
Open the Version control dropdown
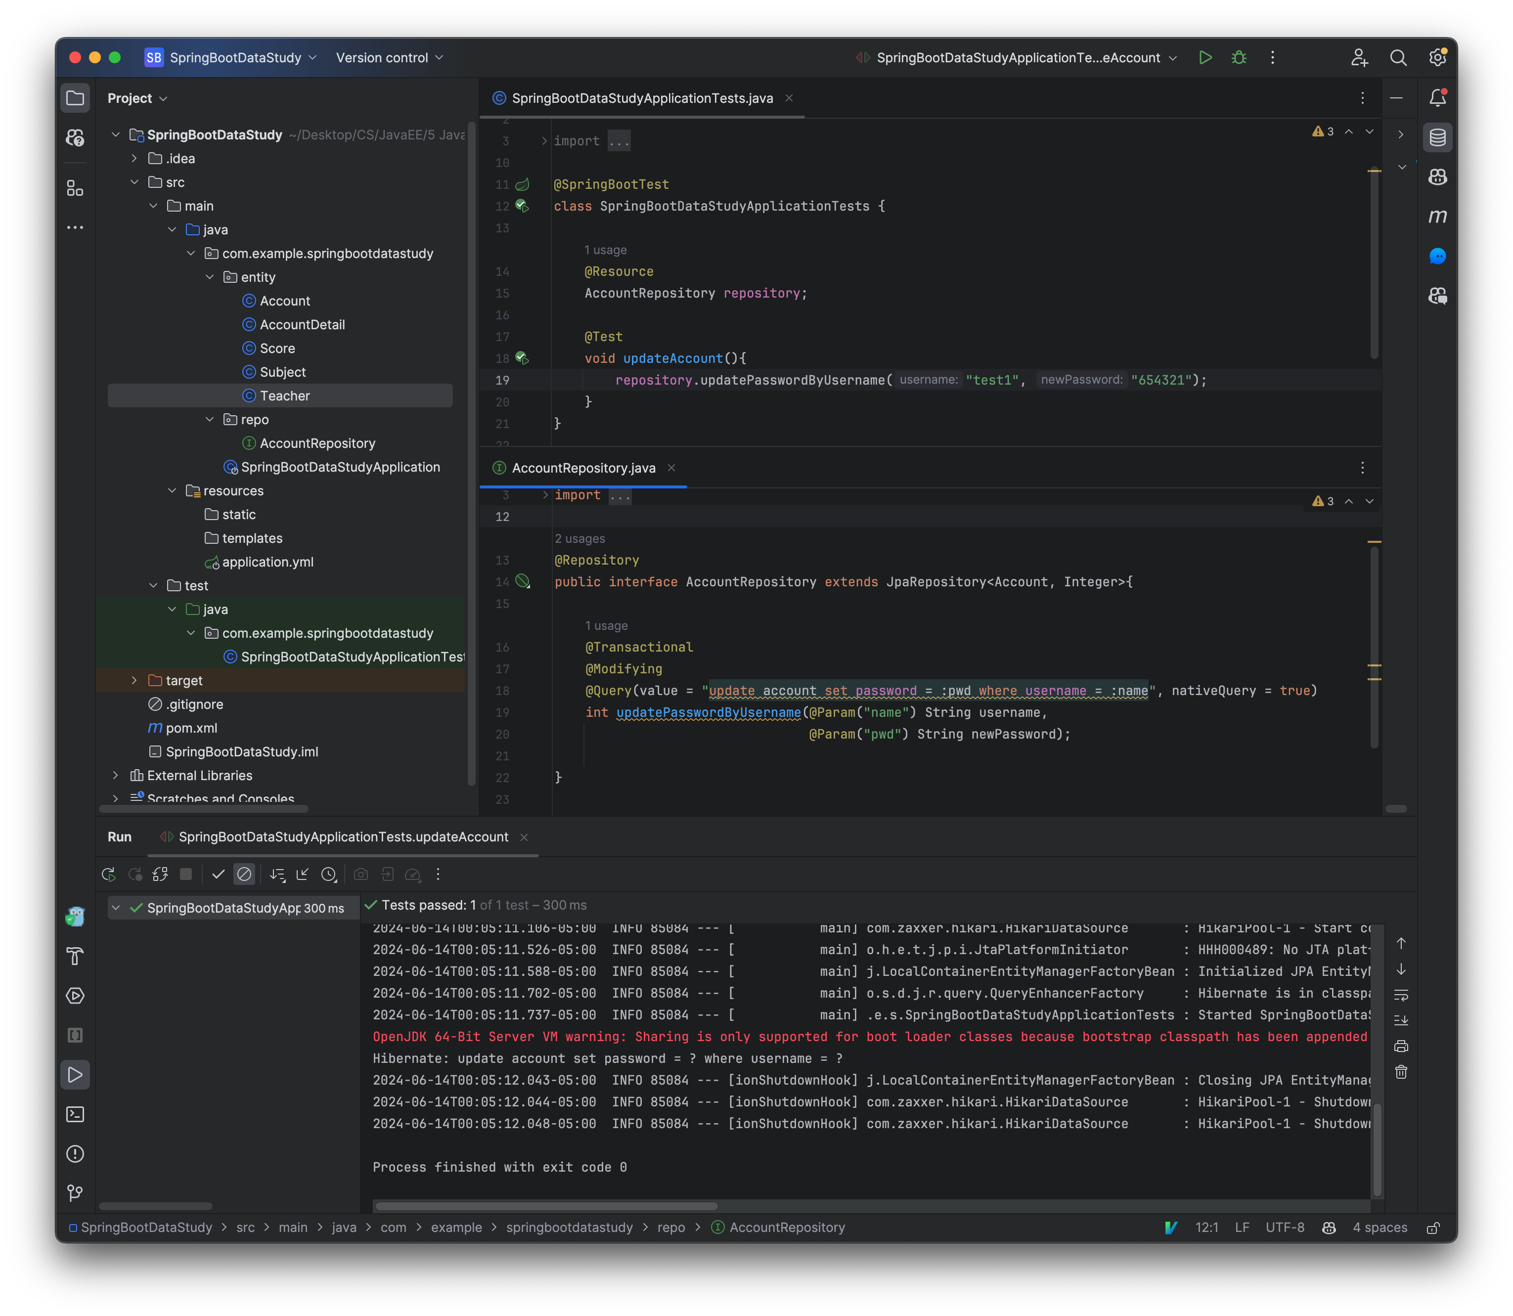389,57
